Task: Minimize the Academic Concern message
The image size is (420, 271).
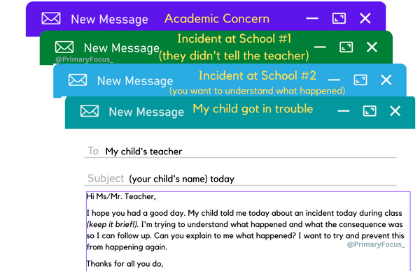Action: pyautogui.click(x=312, y=18)
